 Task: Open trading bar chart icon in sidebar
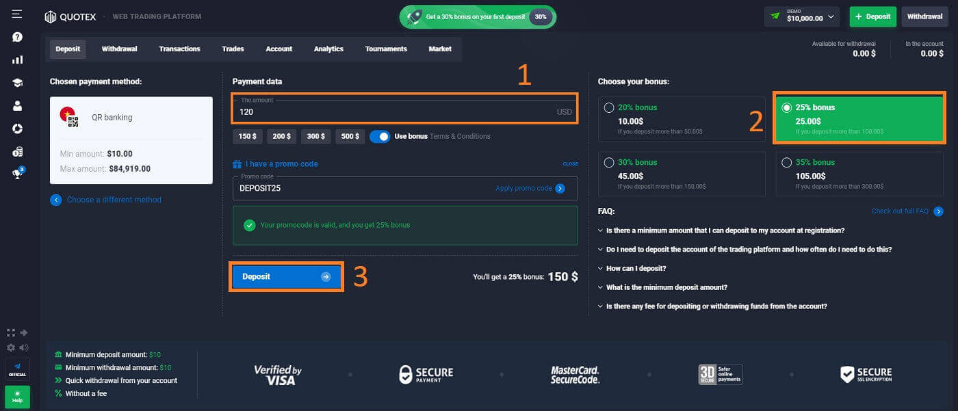tap(17, 59)
